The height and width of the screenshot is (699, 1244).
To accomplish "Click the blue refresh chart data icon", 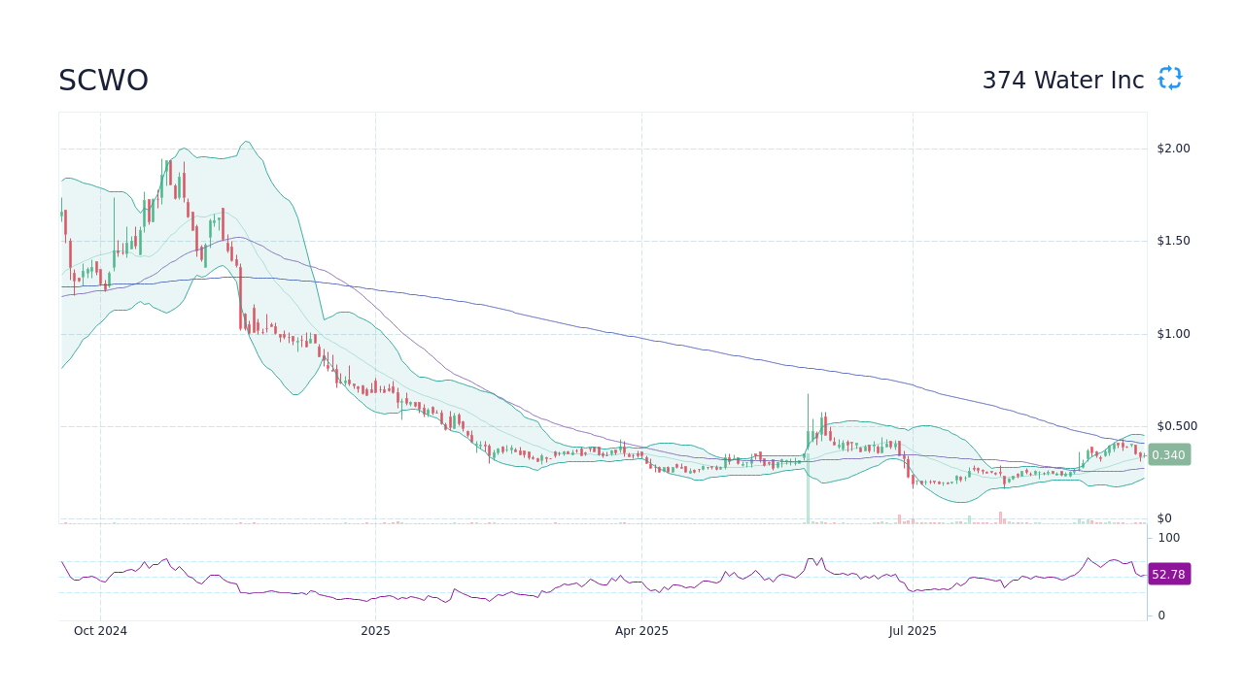I will pos(1169,79).
